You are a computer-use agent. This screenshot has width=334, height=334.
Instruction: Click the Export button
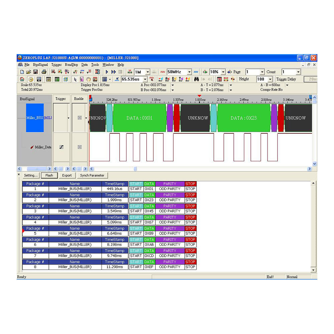pyautogui.click(x=67, y=175)
